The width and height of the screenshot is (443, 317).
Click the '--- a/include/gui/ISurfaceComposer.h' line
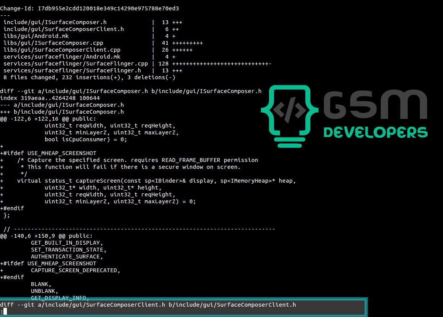click(62, 105)
